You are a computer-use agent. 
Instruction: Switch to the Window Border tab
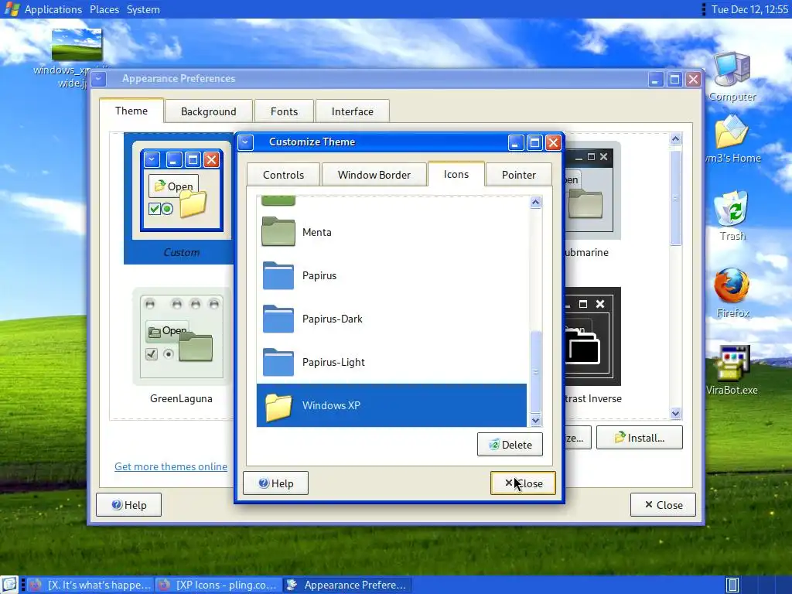374,175
